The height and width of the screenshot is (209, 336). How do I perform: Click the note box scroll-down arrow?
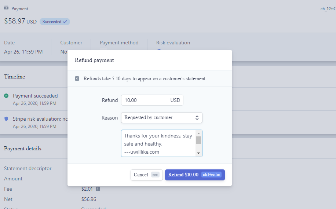click(x=198, y=153)
